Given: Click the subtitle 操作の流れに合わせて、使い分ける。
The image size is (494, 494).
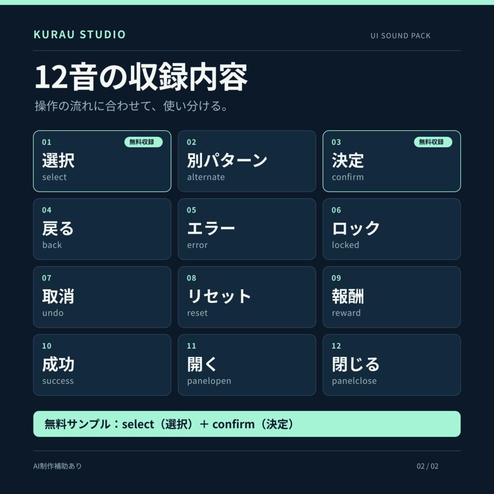Looking at the screenshot, I should pyautogui.click(x=131, y=106).
